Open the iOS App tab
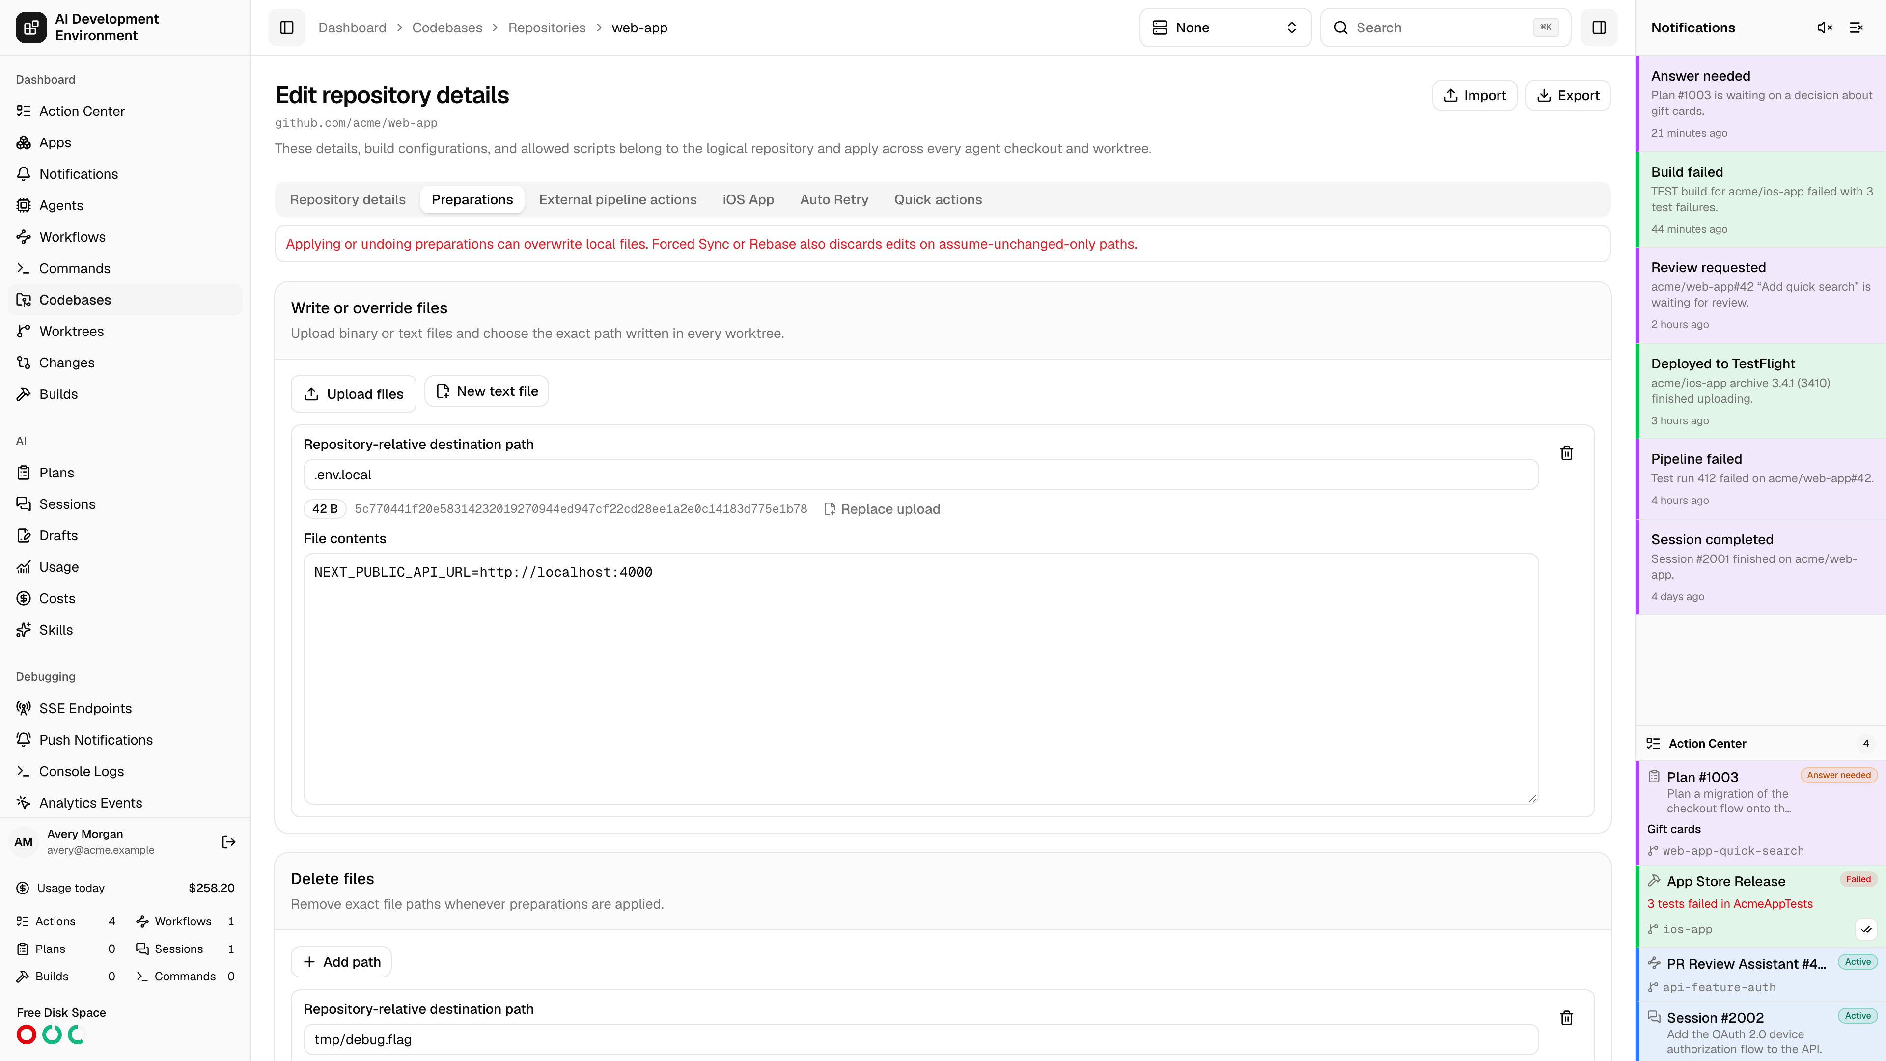The height and width of the screenshot is (1061, 1886). [748, 200]
